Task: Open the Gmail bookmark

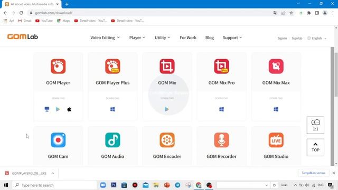Action: click(25, 21)
